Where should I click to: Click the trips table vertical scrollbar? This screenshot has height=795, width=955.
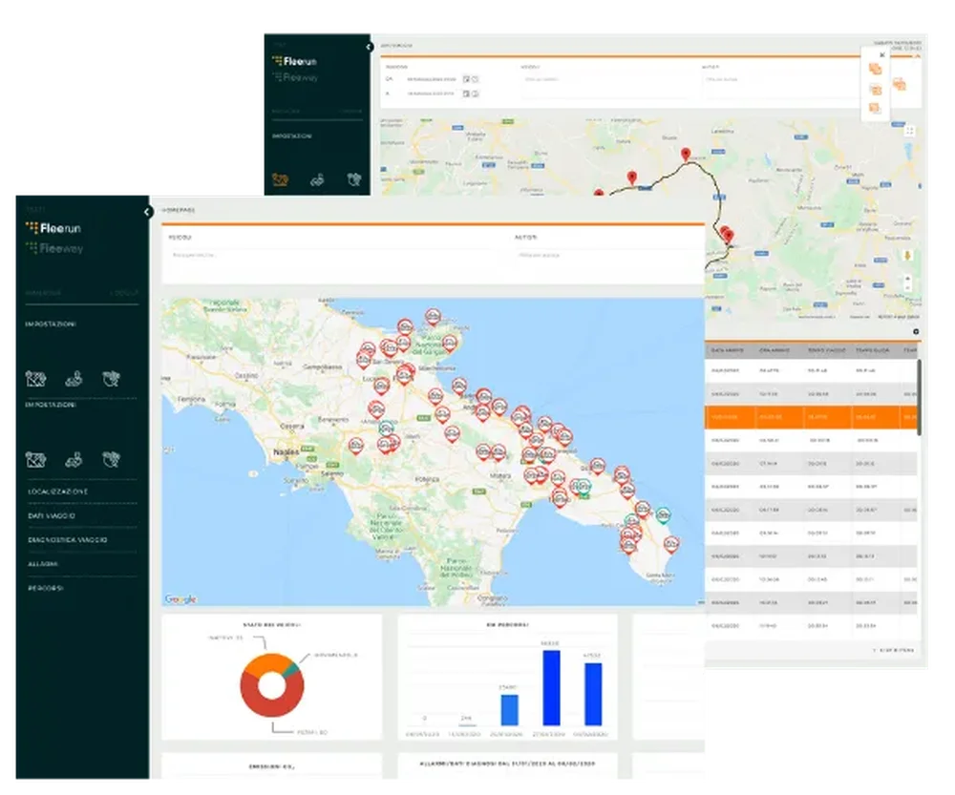[x=919, y=397]
